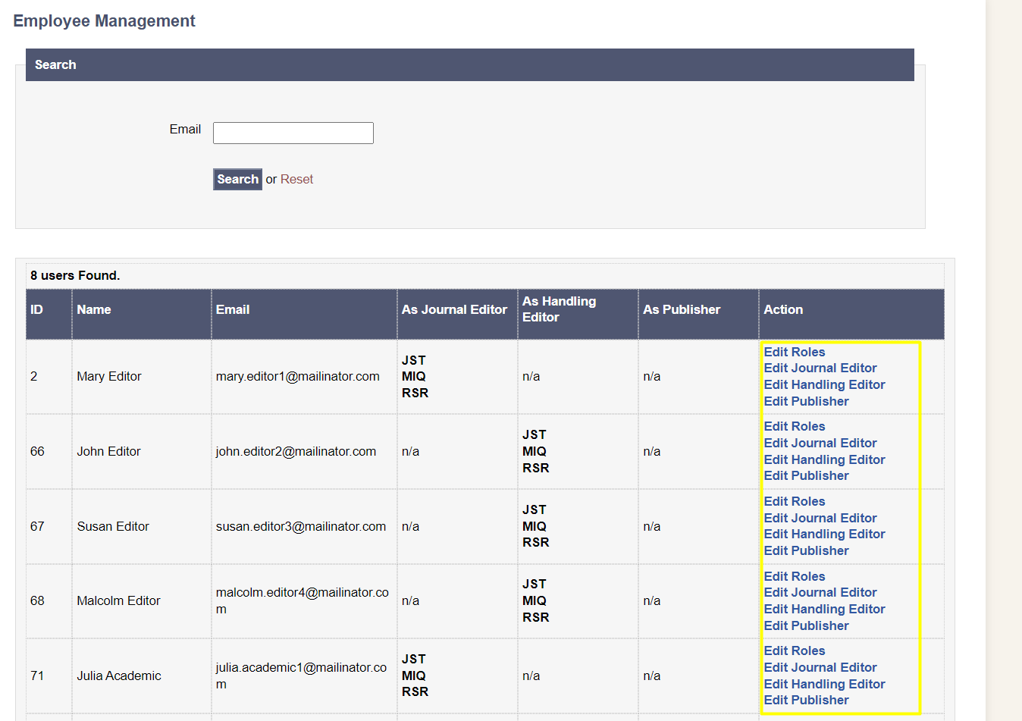
Task: Click Edit Publisher for Mary Editor
Action: pos(806,402)
